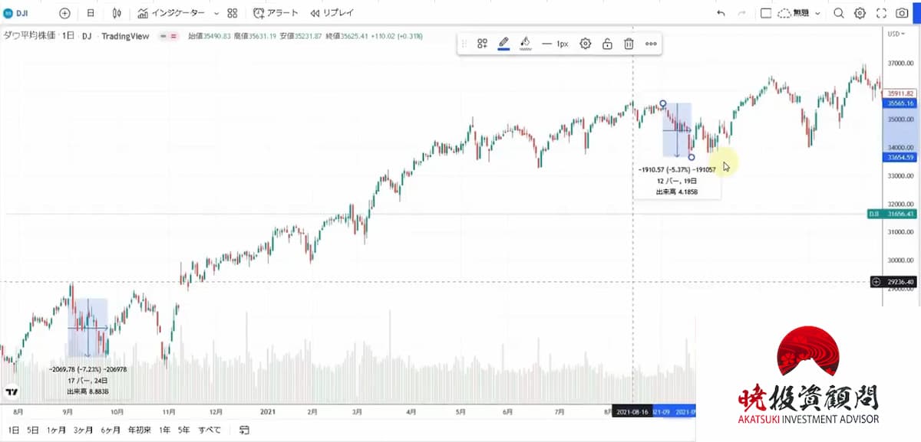Open the 無題 layout name dropdown

(x=801, y=13)
